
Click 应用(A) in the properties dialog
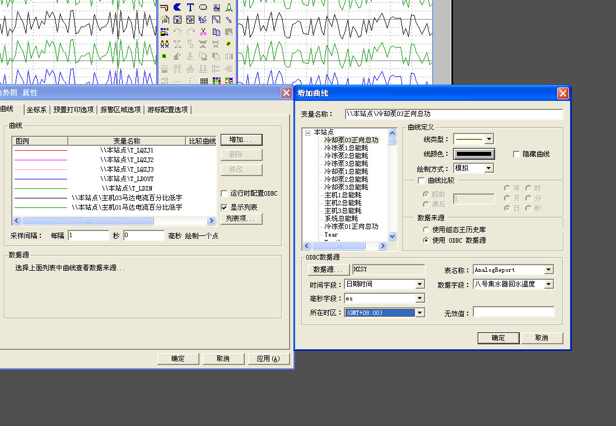[x=269, y=359]
